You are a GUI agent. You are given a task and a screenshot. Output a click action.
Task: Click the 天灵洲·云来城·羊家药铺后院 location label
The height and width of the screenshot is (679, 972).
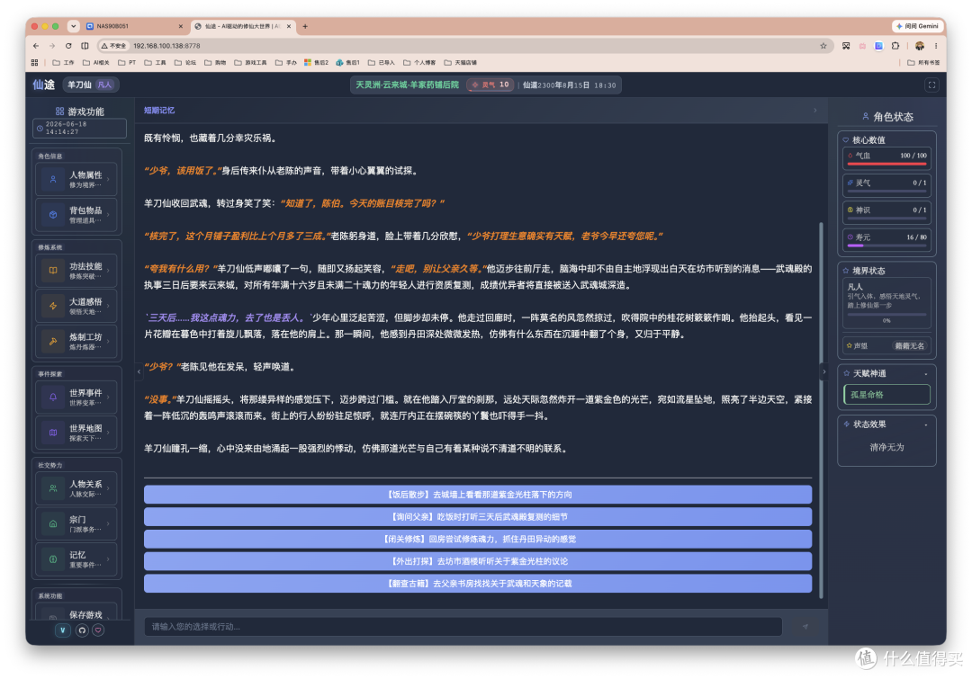(408, 85)
